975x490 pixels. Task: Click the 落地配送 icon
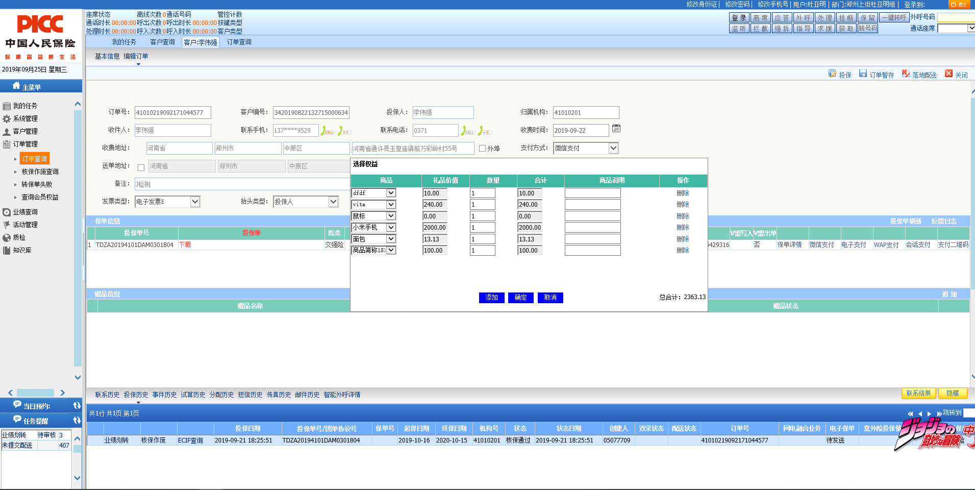pos(906,74)
